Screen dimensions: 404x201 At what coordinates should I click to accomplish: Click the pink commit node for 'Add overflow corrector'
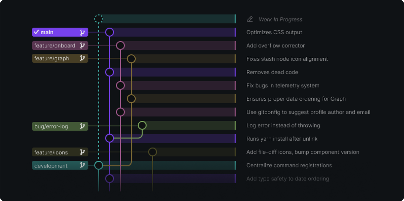[120, 45]
